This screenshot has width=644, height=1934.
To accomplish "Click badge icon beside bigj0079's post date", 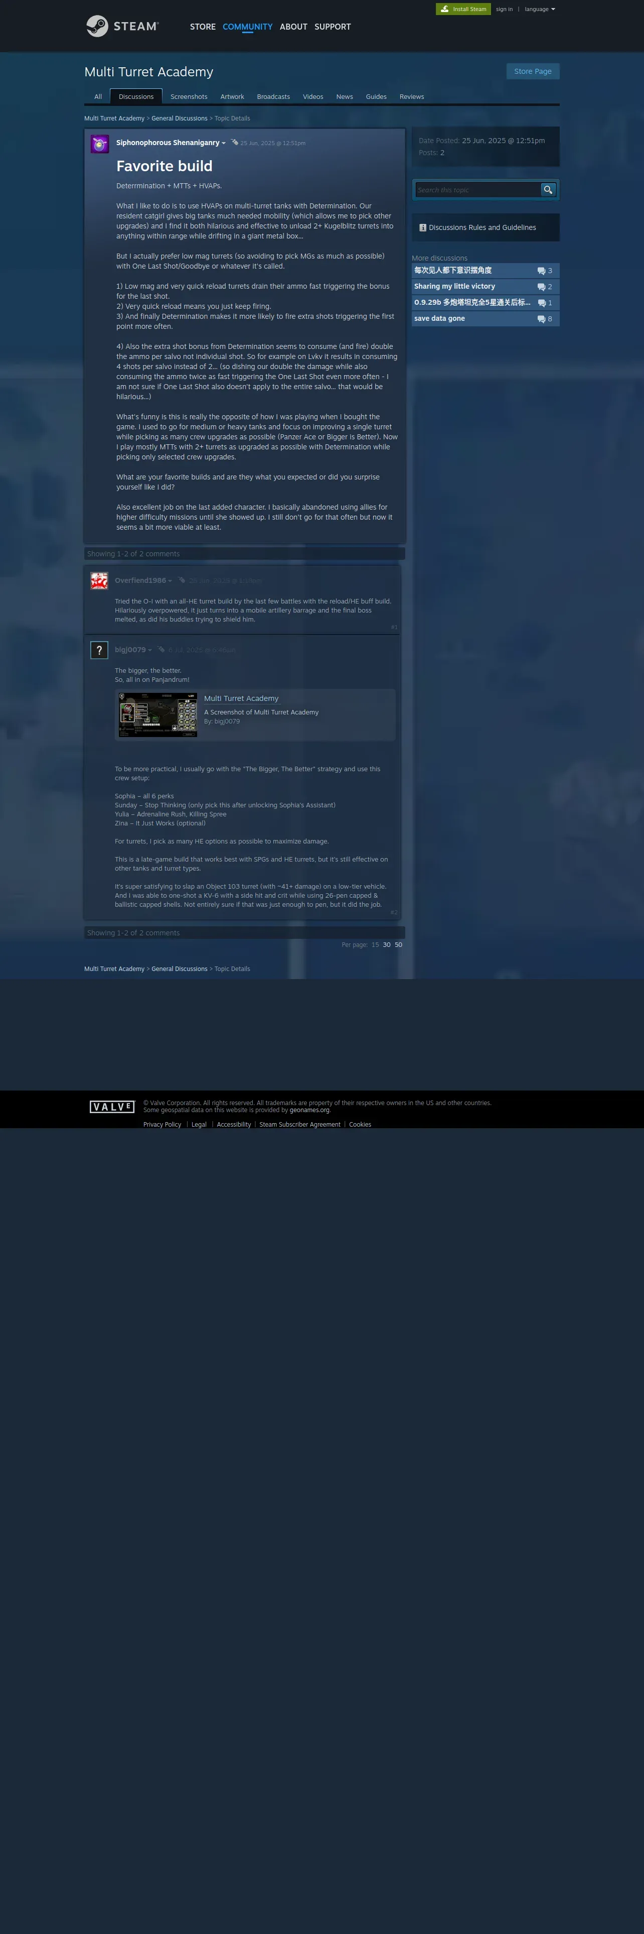I will pos(161,649).
